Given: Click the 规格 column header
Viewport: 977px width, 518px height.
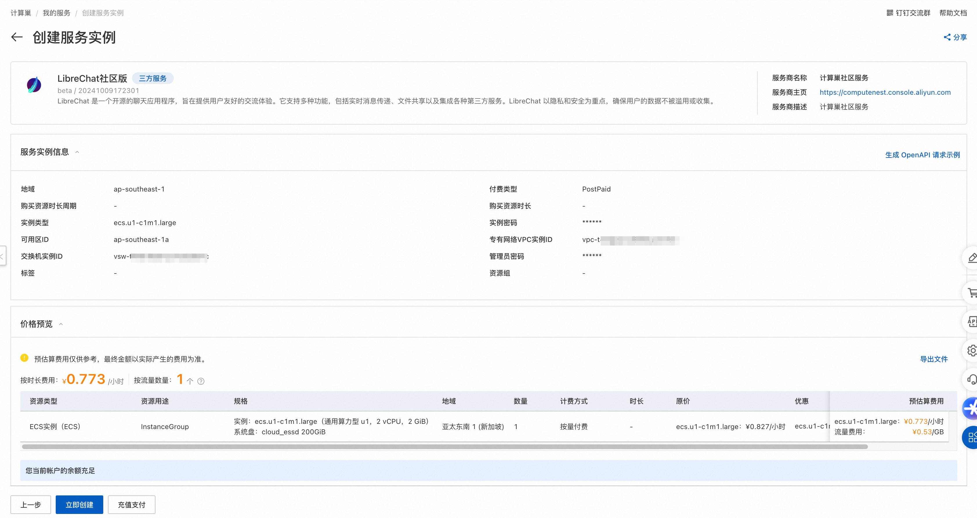Looking at the screenshot, I should (x=241, y=401).
